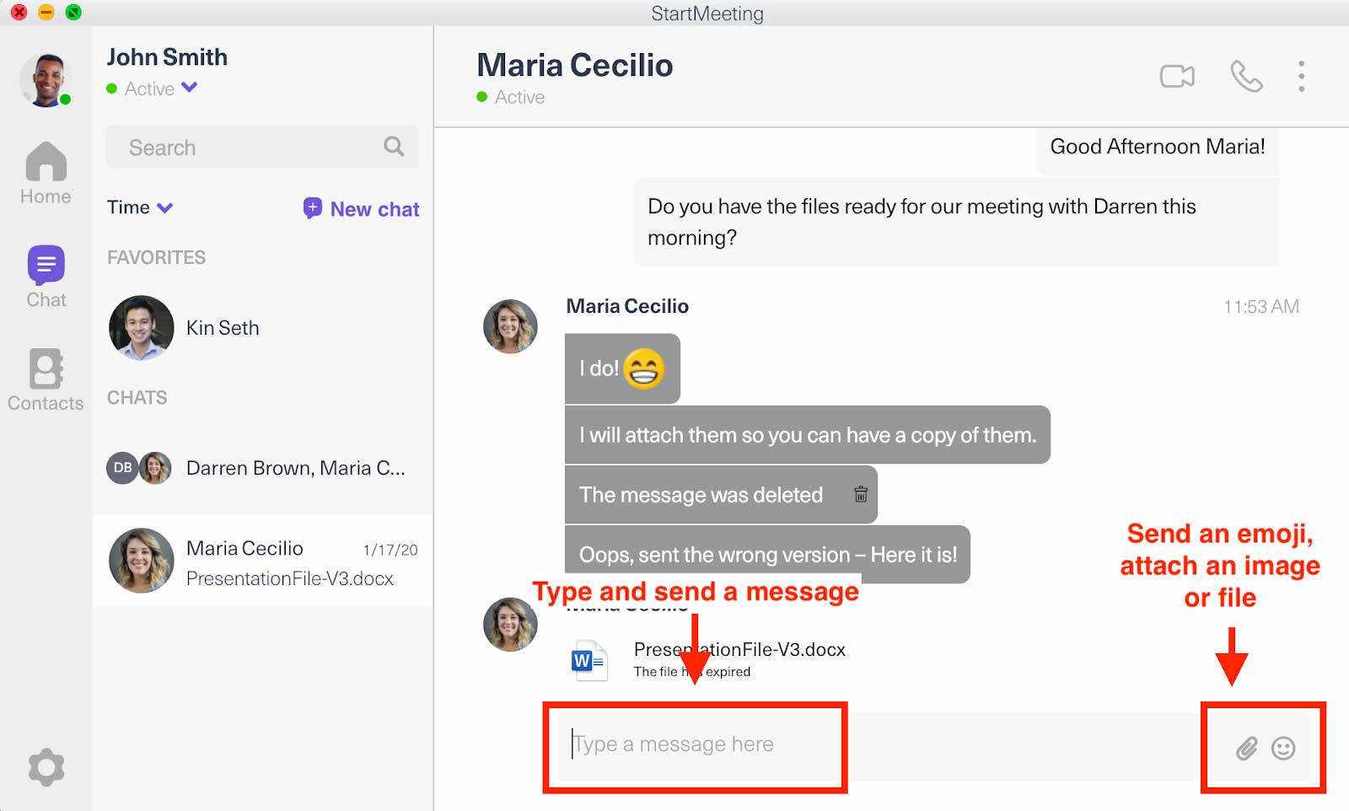Viewport: 1349px width, 811px height.
Task: Go to the Home tab
Action: [x=46, y=173]
